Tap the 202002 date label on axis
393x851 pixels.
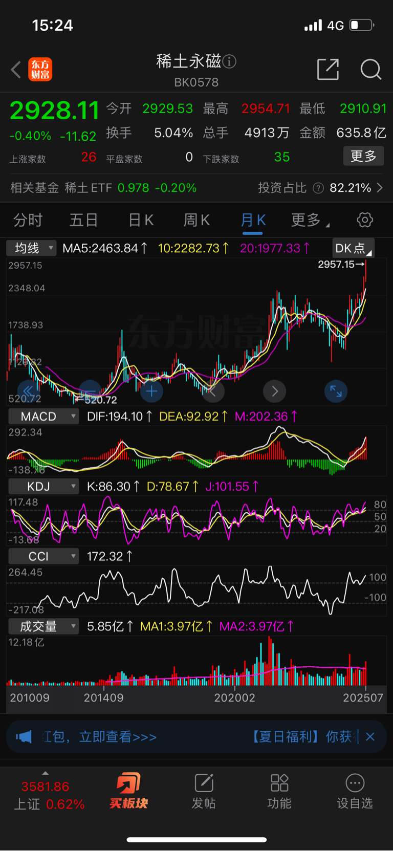click(234, 697)
